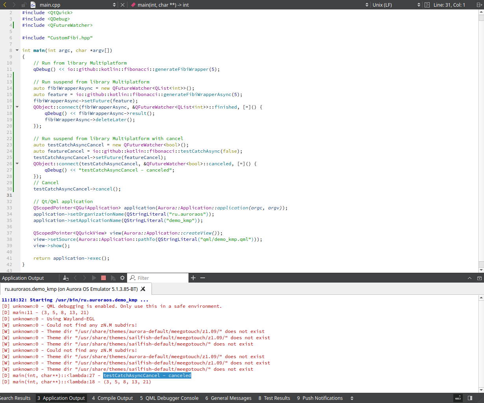Clear the Application Output pane
The width and height of the screenshot is (484, 403).
point(66,278)
